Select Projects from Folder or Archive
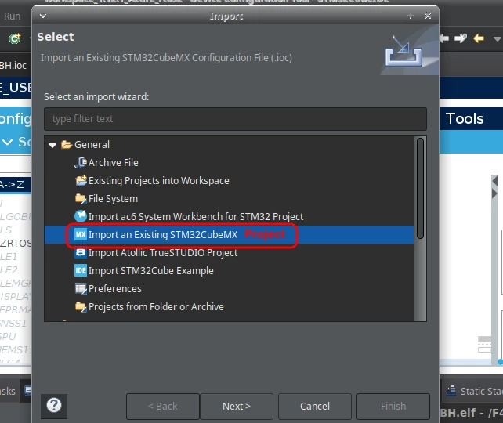Viewport: 503px width, 423px height. (156, 306)
